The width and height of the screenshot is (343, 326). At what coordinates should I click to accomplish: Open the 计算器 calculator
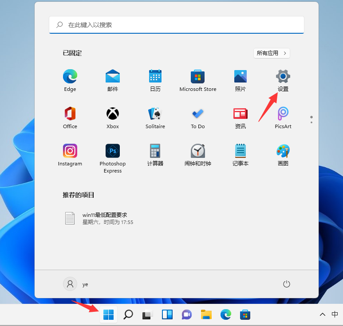(x=155, y=155)
